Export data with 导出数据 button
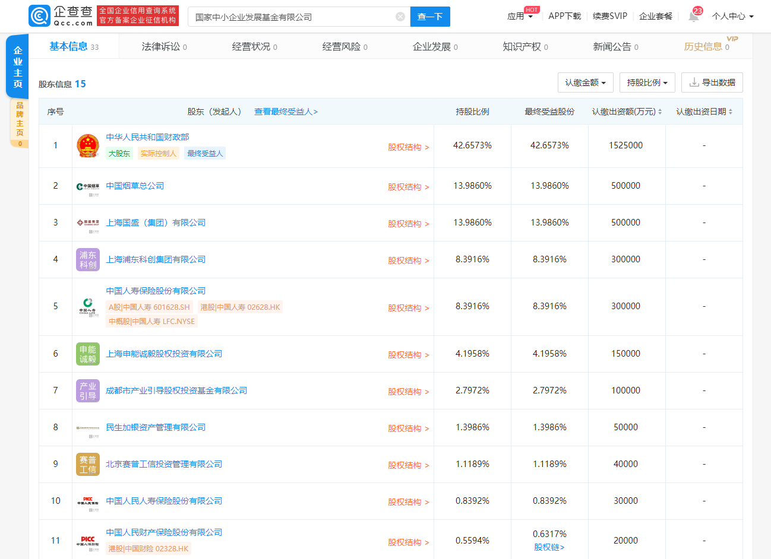Viewport: 771px width, 559px height. (x=712, y=82)
